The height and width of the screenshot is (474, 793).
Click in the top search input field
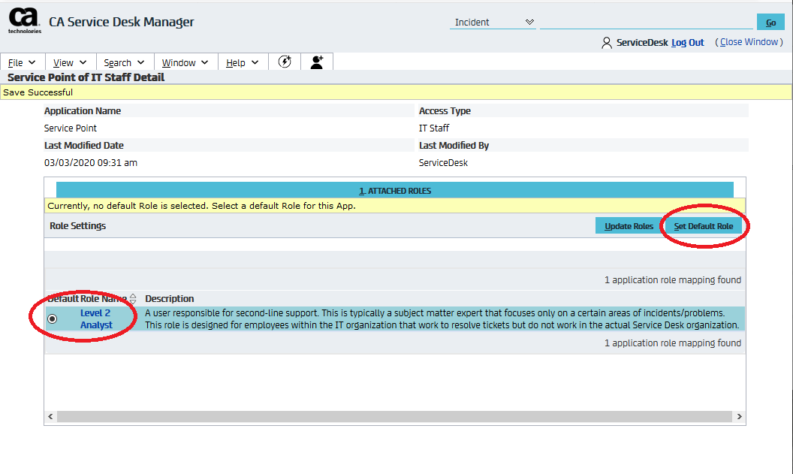point(647,23)
